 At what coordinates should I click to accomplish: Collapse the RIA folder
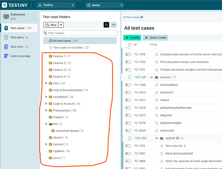click(x=46, y=124)
